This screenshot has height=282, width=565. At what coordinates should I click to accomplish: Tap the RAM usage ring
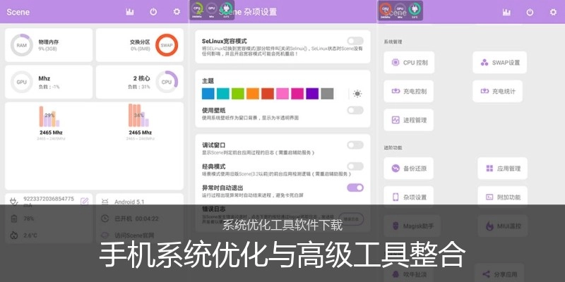[21, 45]
